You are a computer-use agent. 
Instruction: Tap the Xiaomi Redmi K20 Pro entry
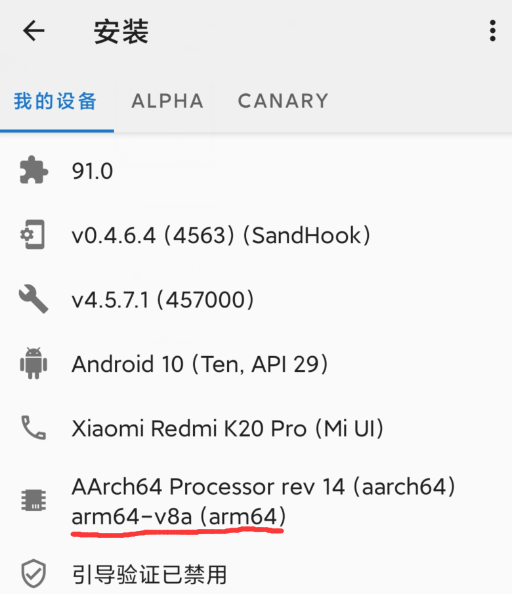[x=227, y=428]
